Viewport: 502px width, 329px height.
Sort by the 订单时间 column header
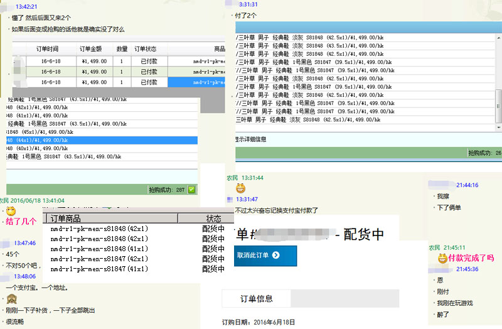(x=47, y=49)
